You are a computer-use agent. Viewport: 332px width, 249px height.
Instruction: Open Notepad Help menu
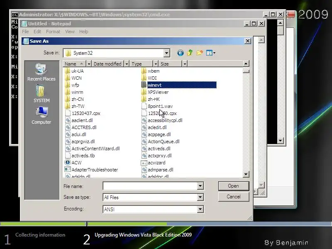84,32
